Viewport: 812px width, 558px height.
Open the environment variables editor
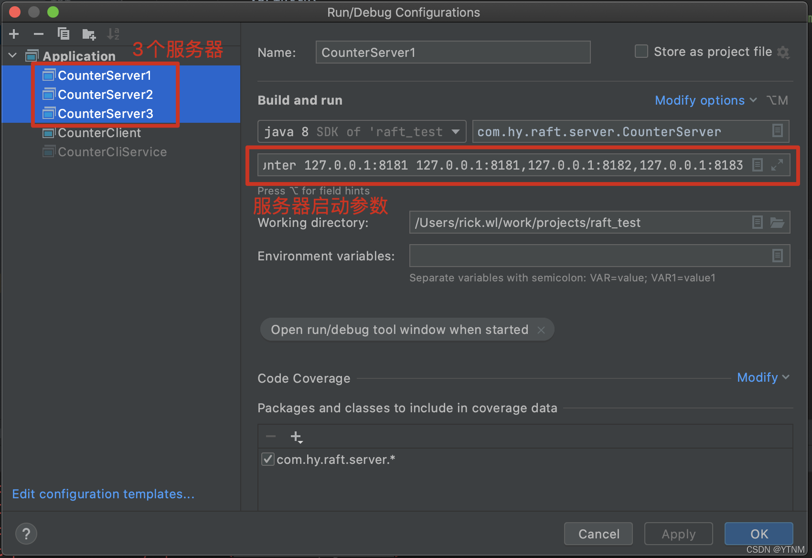(778, 256)
